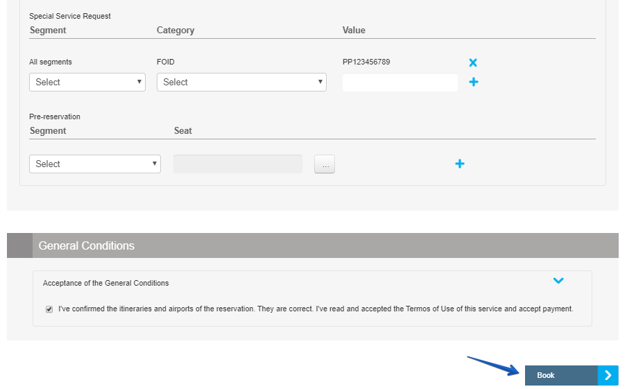Screen dimensions: 627x389
Task: Click the empty Value input field
Action: [400, 83]
